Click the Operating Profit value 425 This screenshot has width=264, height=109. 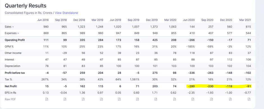pyautogui.click(x=155, y=40)
